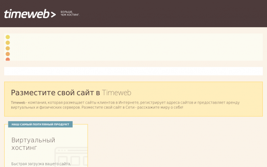Click the 'БОЛЬШЕ, ЧЕМ ХОСТИНГ.' tagline
Image resolution: width=267 pixels, height=167 pixels.
click(x=70, y=13)
